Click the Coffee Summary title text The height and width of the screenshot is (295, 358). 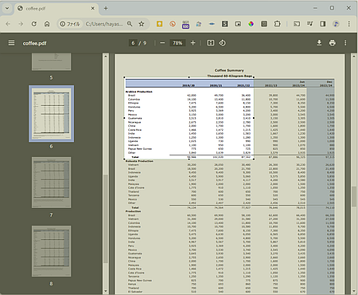point(229,70)
